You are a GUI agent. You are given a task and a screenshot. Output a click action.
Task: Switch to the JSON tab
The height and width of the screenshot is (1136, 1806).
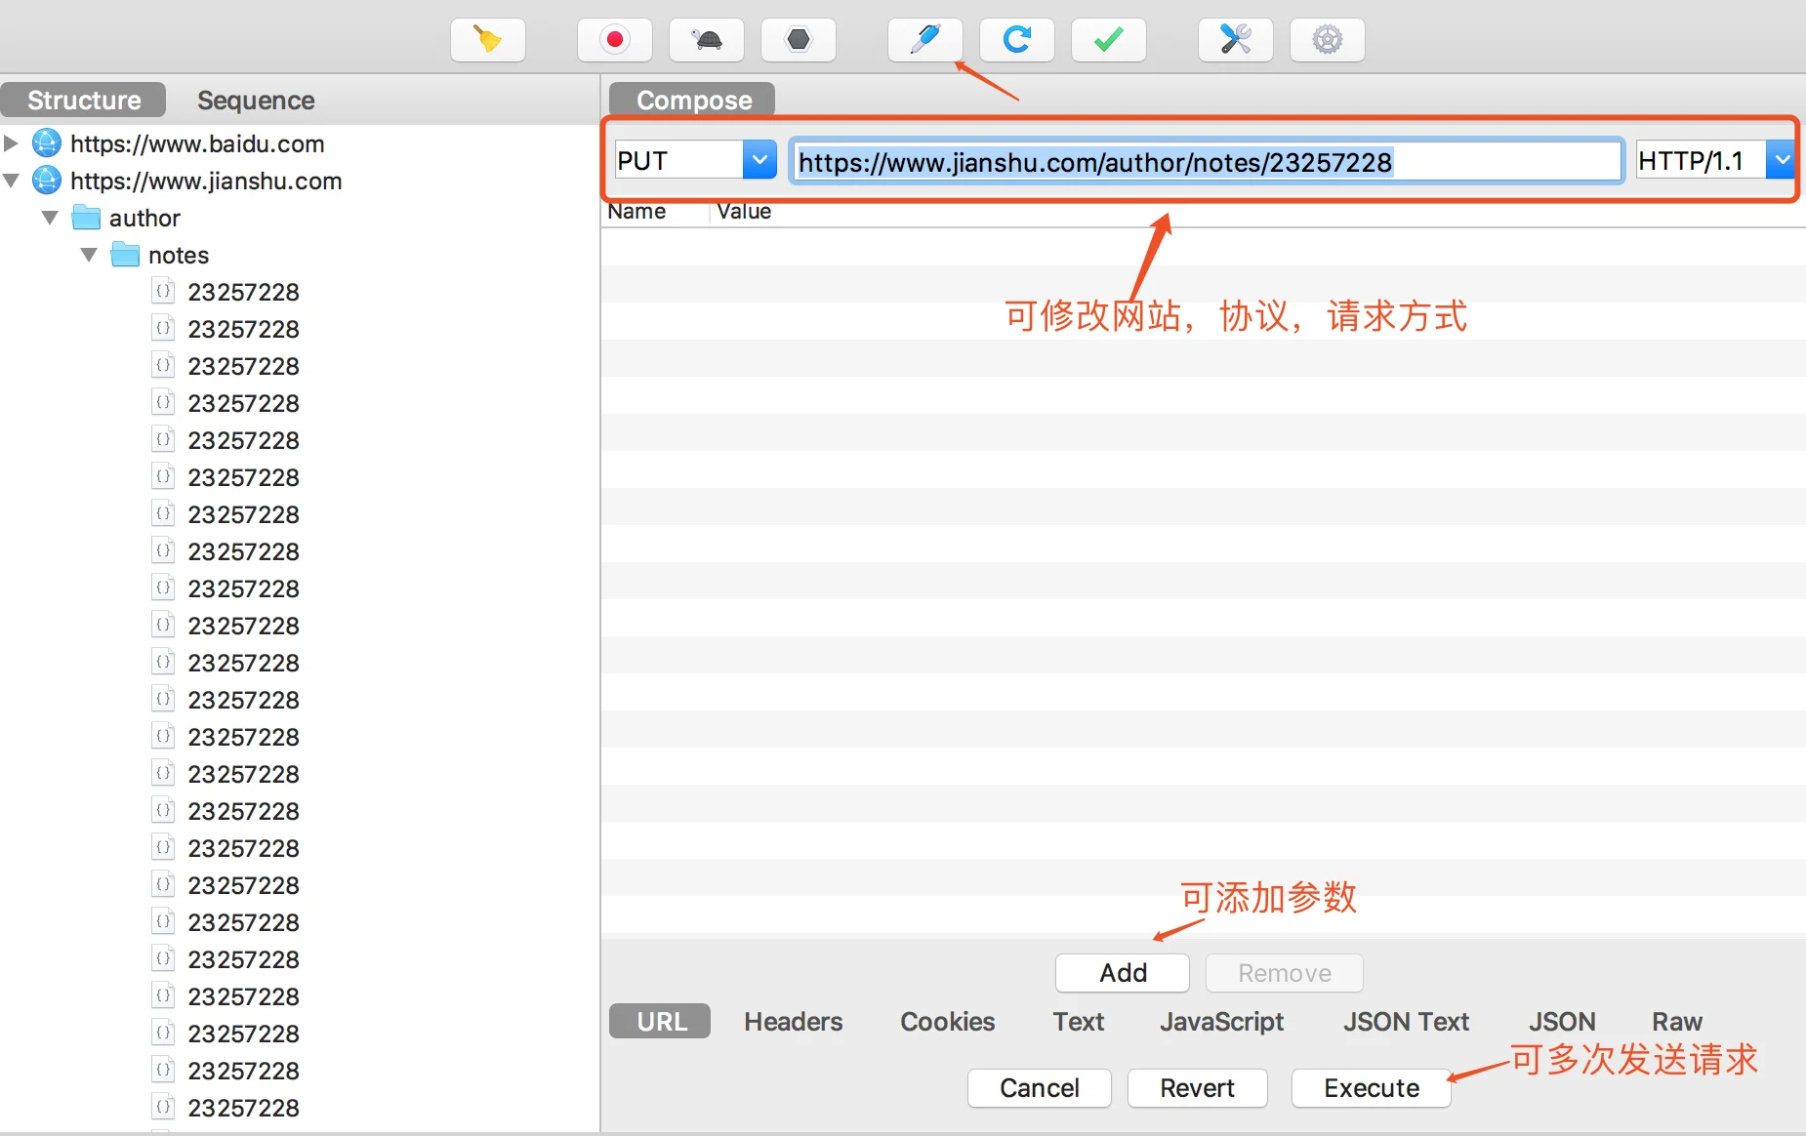1562,1022
